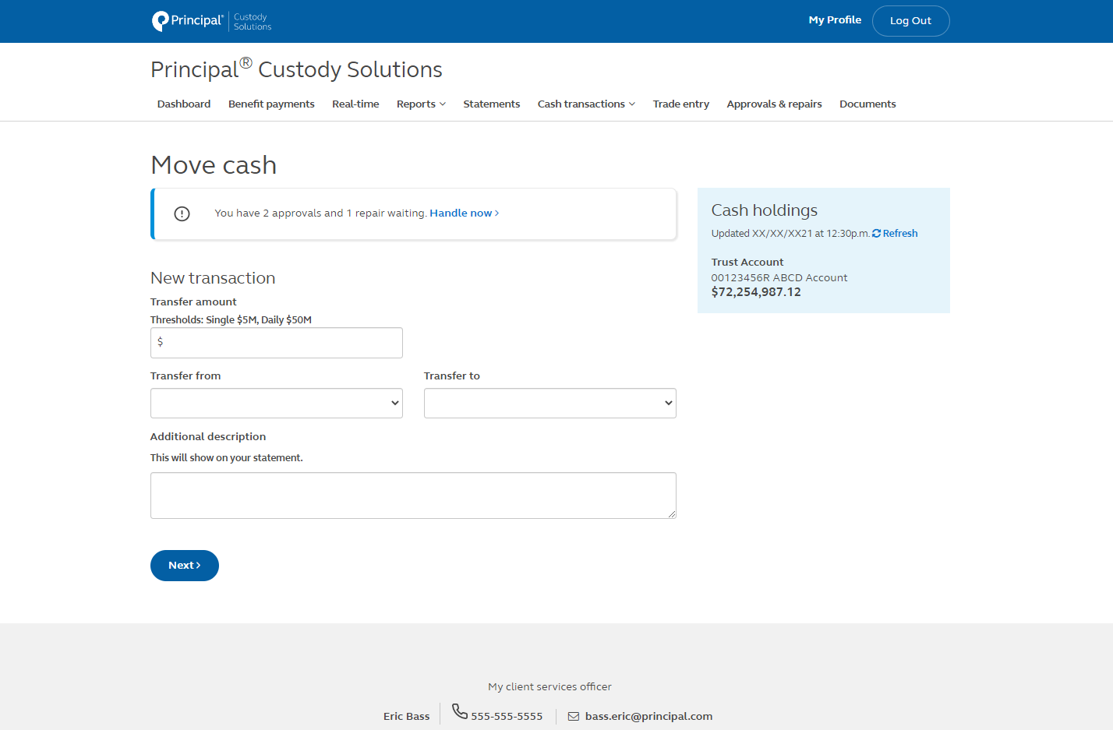Select the Benefit payments menu item
Viewport: 1113px width, 730px height.
(x=271, y=104)
